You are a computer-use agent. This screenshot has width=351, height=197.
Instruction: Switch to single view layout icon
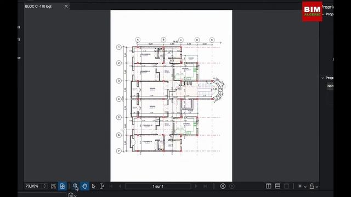[x=286, y=186]
